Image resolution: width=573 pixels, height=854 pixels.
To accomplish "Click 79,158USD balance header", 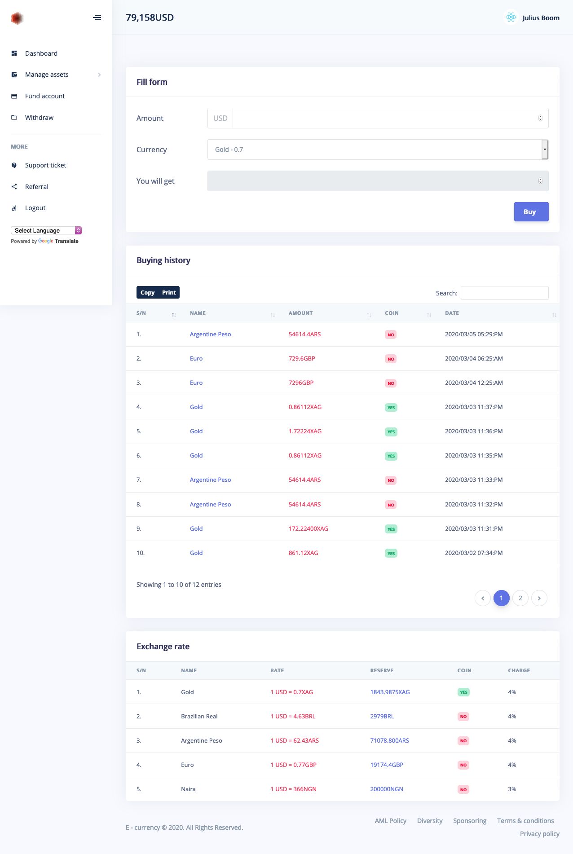I will pos(150,18).
